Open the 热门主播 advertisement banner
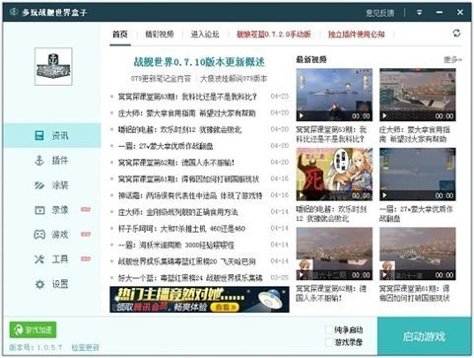Image resolution: width=474 pixels, height=358 pixels. (x=199, y=299)
